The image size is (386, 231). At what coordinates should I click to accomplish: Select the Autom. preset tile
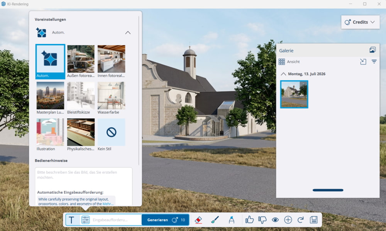(x=50, y=61)
